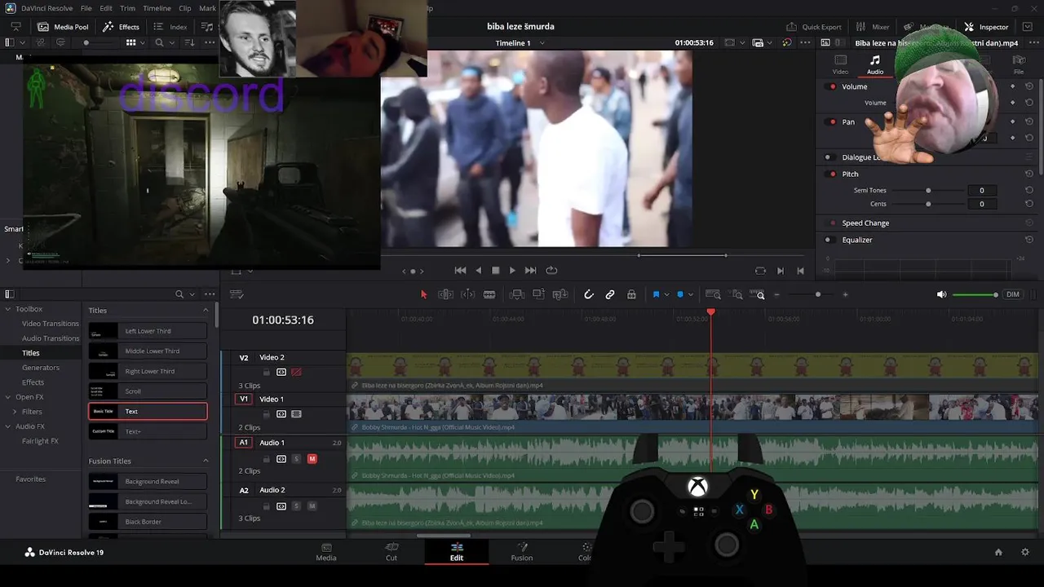Open the Edit menu
Screen dimensions: 1044x587
(x=106, y=8)
